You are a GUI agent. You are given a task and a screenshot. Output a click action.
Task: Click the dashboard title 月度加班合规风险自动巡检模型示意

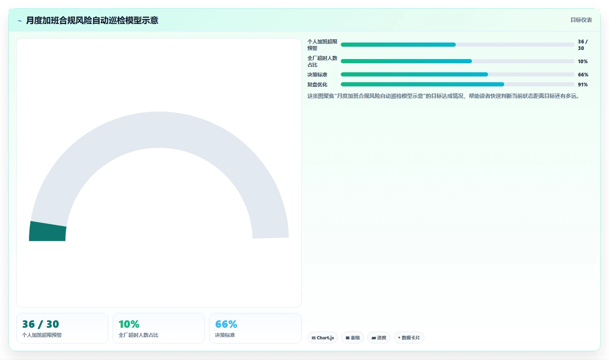click(x=92, y=20)
